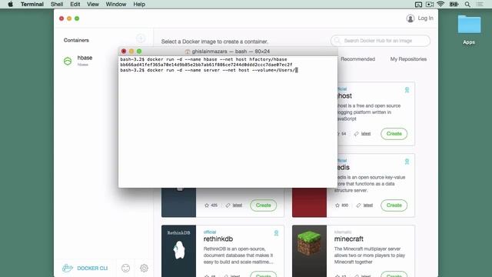Click star icon with 425 count
Screen dimensions: 492x277
(x=207, y=205)
